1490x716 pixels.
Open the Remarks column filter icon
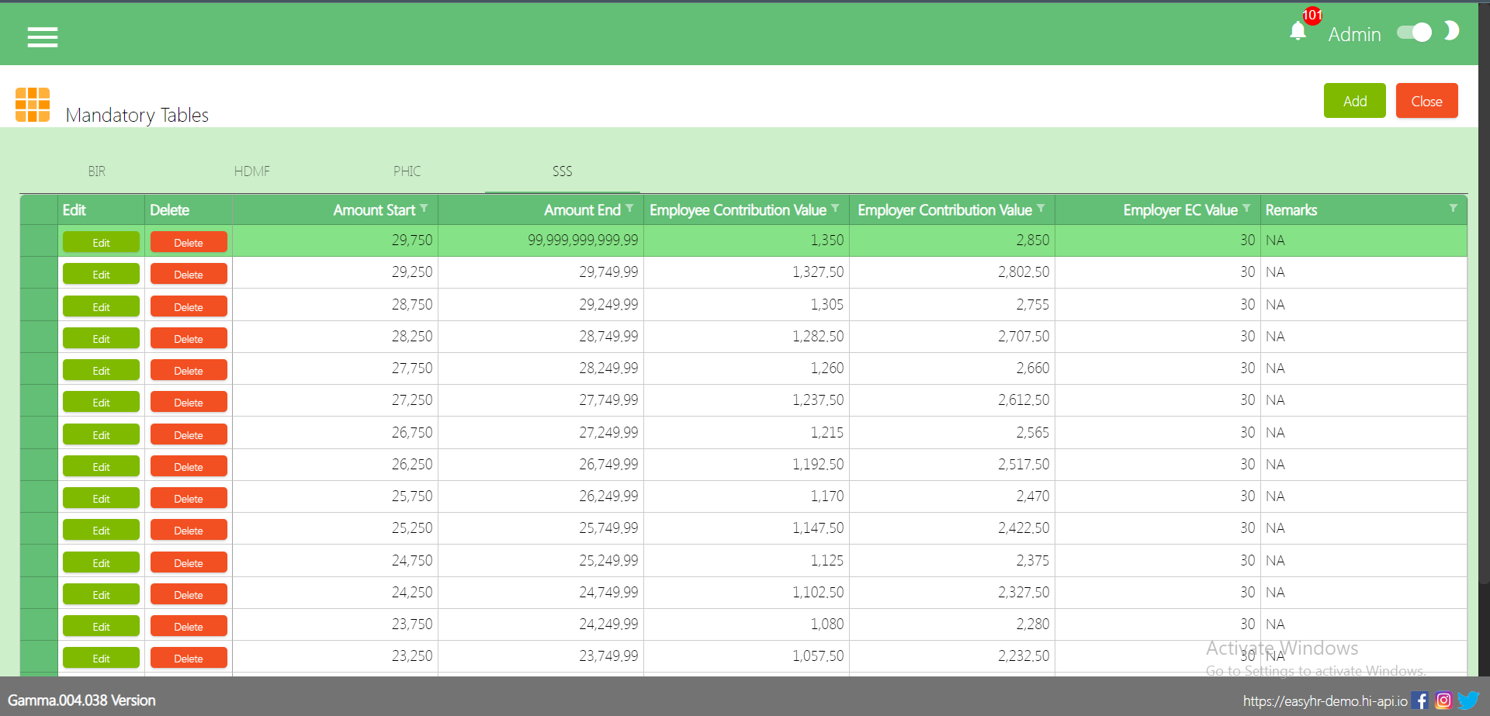coord(1454,209)
